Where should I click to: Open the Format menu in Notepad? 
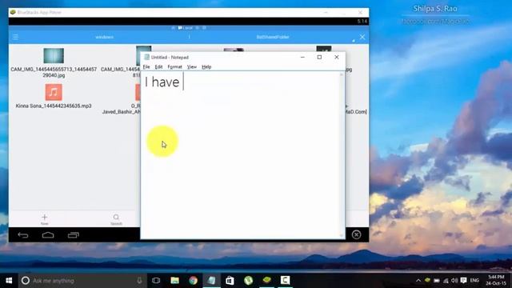tap(174, 67)
